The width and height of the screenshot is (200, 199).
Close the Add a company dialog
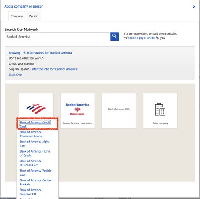tap(194, 7)
